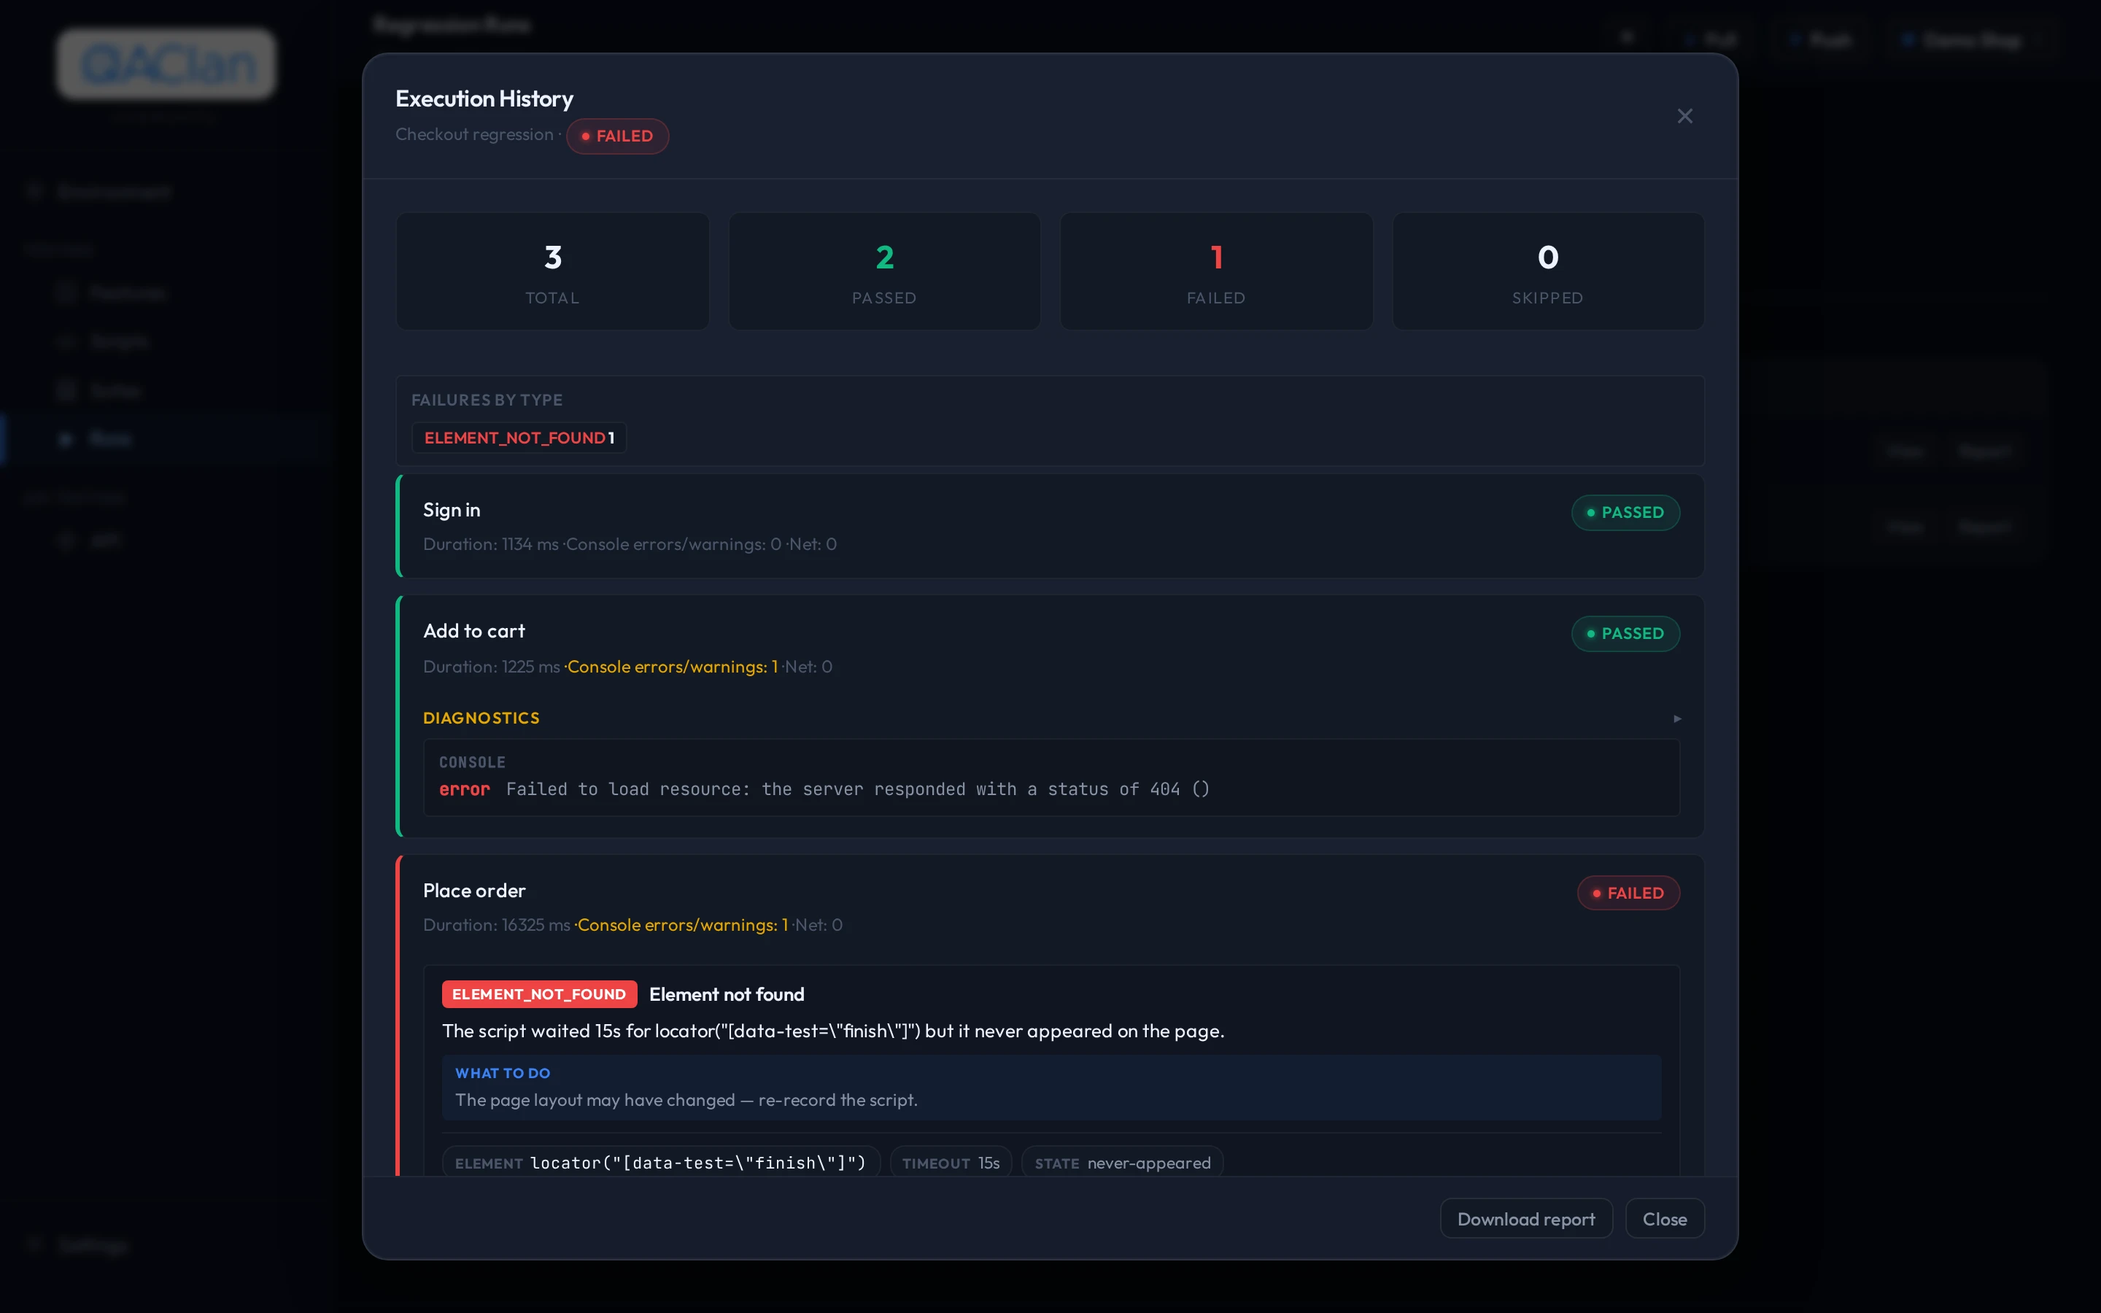Screen dimensions: 2101x1313
Task: Click the CONSOLE label in diagnostics
Action: [471, 762]
